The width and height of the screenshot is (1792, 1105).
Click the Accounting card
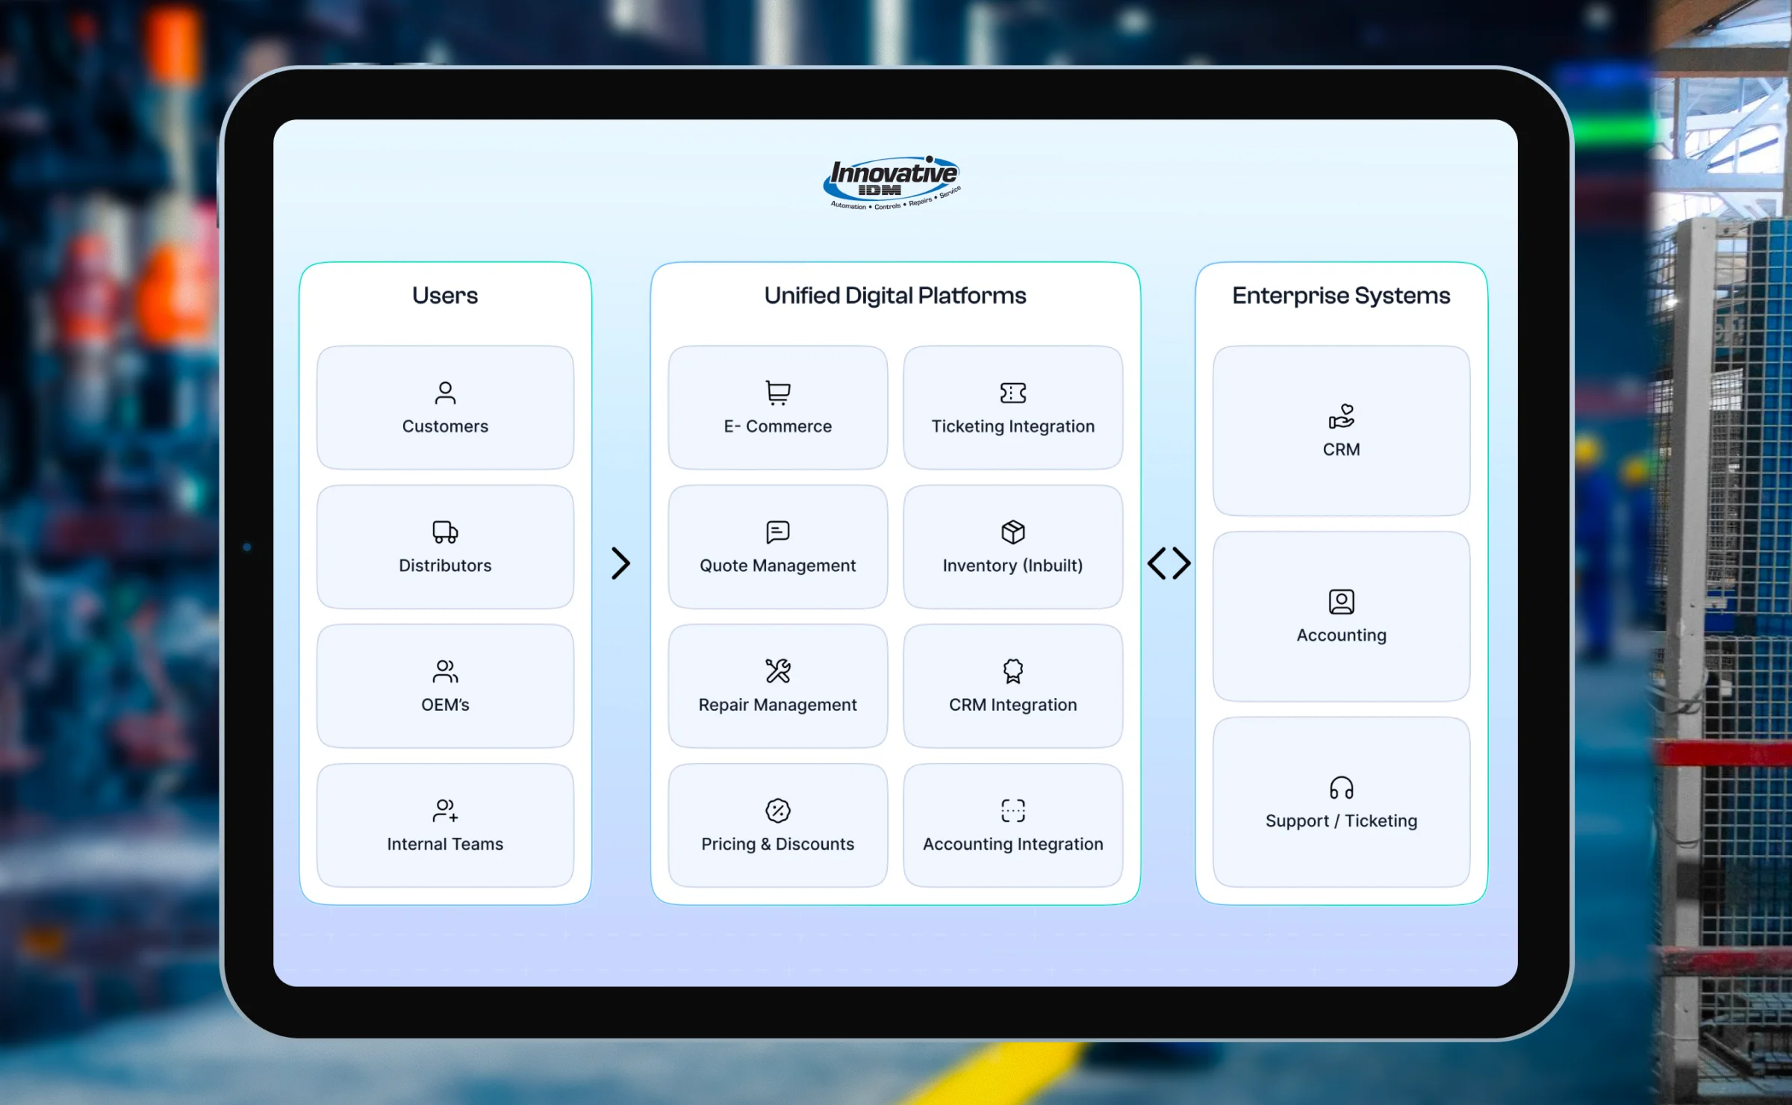tap(1341, 616)
